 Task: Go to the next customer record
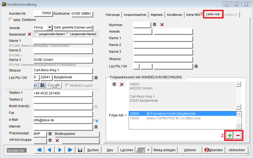60,150
